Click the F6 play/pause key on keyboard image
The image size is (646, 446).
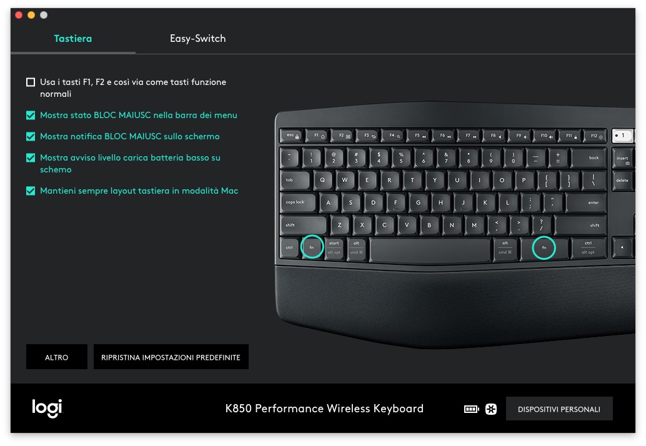445,136
